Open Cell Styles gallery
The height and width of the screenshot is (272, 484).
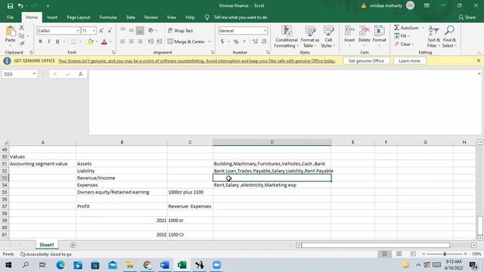(x=328, y=37)
